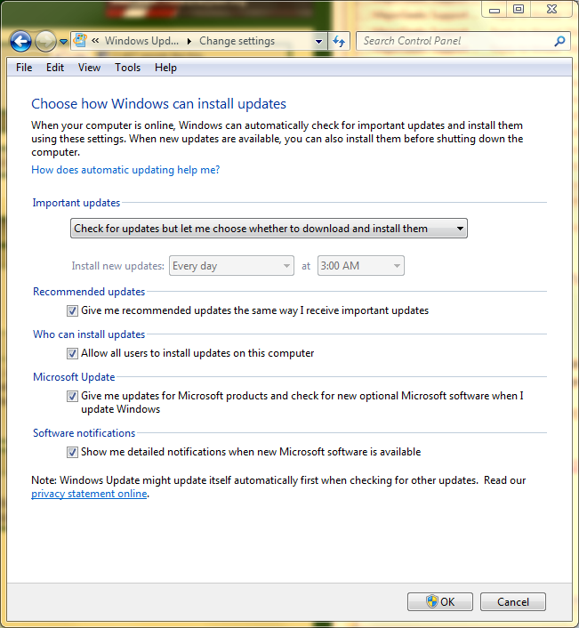
Task: Click the Control Panel icon in address bar
Action: (x=81, y=41)
